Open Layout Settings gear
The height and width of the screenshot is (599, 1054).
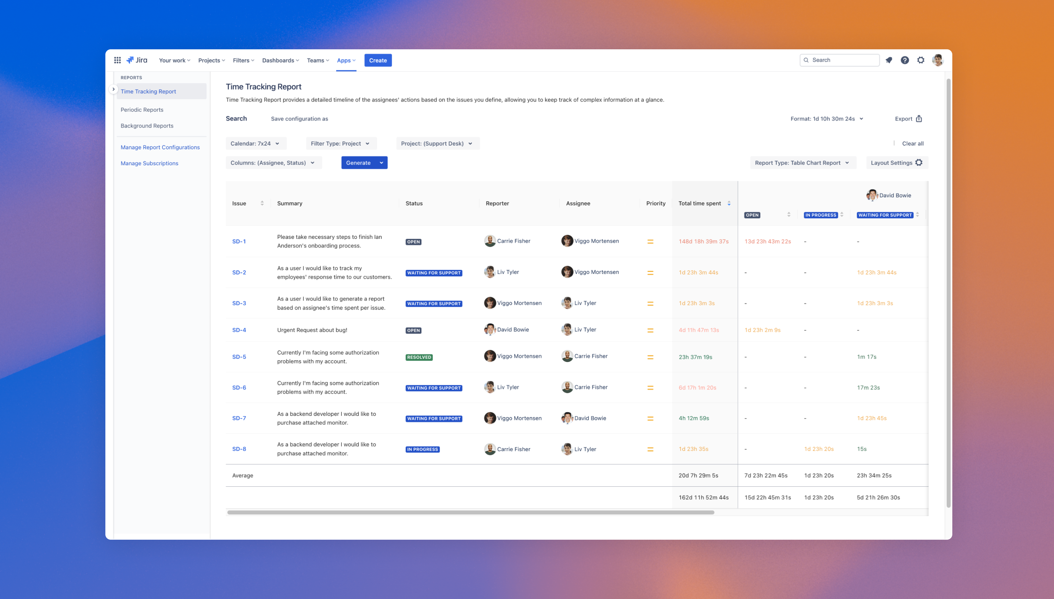pos(919,163)
